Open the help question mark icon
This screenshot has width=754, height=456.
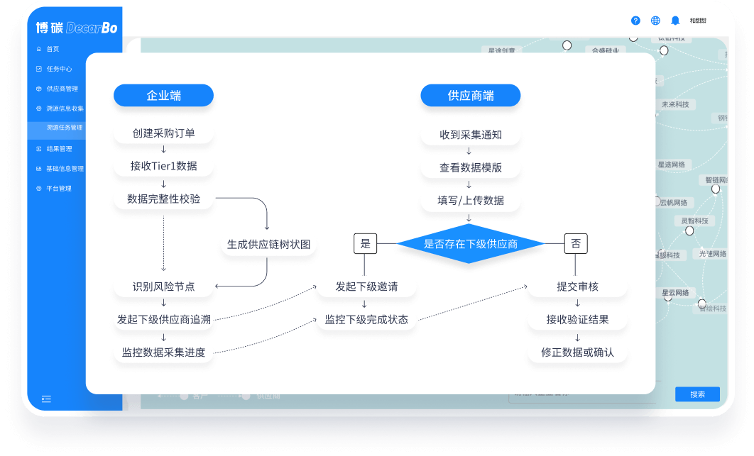point(635,21)
